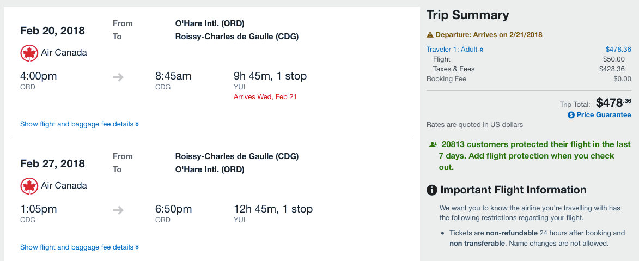Select the "Feb 20, 2018" date heading
639x261 pixels.
[x=52, y=31]
